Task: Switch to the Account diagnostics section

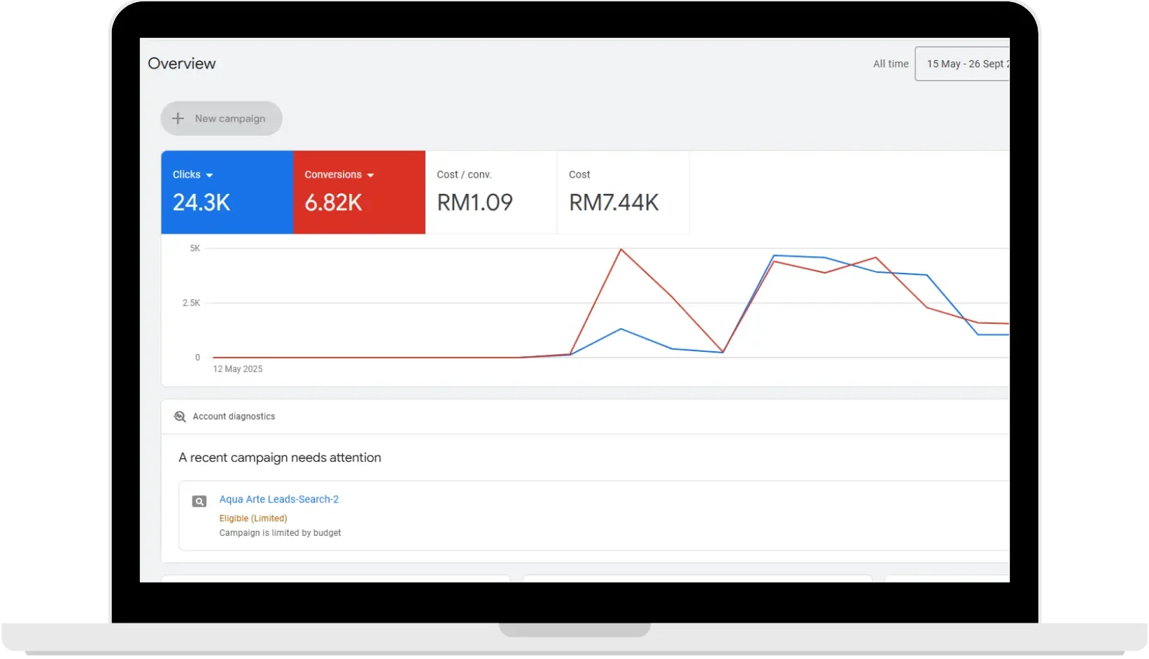Action: coord(234,416)
